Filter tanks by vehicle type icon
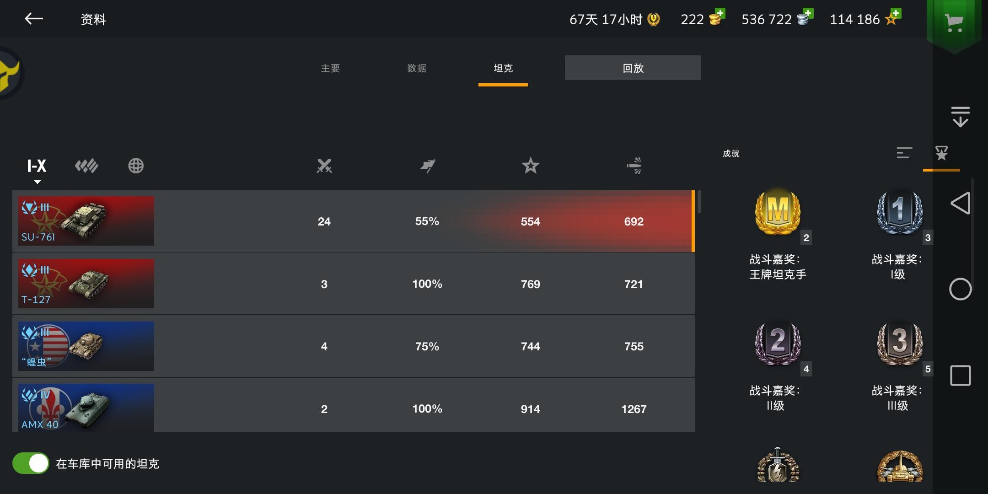This screenshot has width=988, height=494. 86,166
